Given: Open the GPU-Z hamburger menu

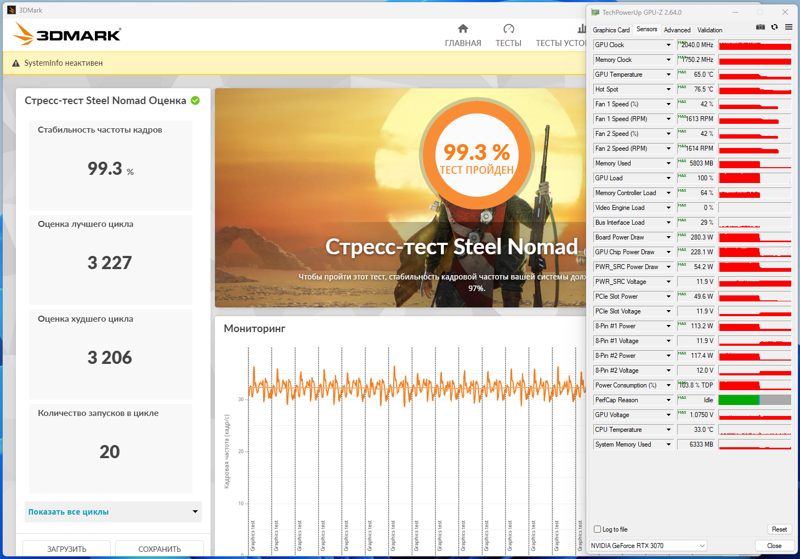Looking at the screenshot, I should pos(788,27).
